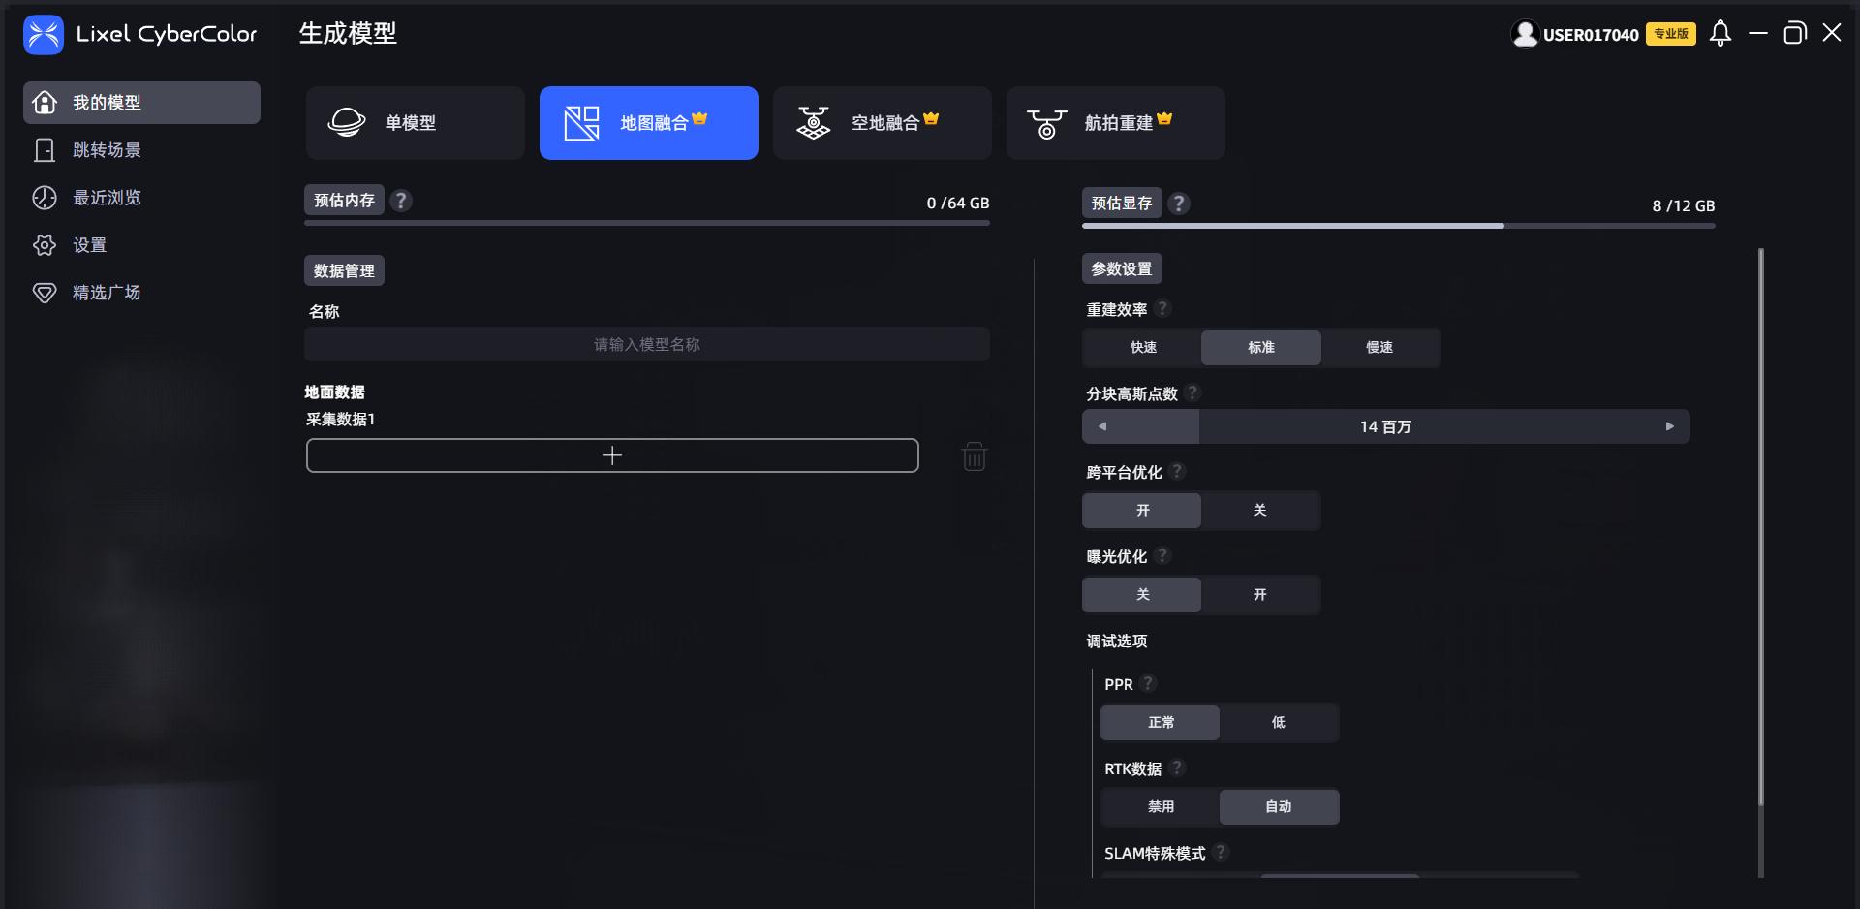Image resolution: width=1860 pixels, height=909 pixels.
Task: Click the Lixel CyberColor logo icon
Action: [44, 35]
